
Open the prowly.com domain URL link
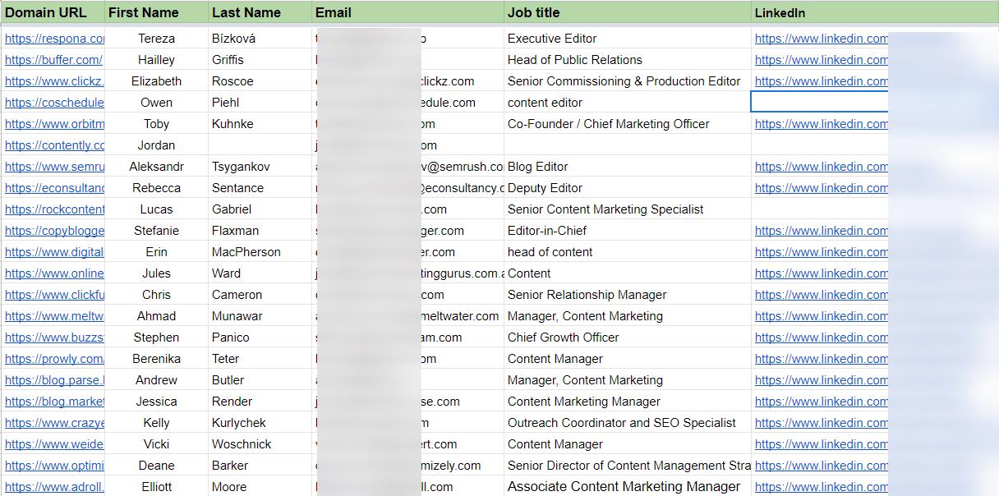(x=54, y=359)
